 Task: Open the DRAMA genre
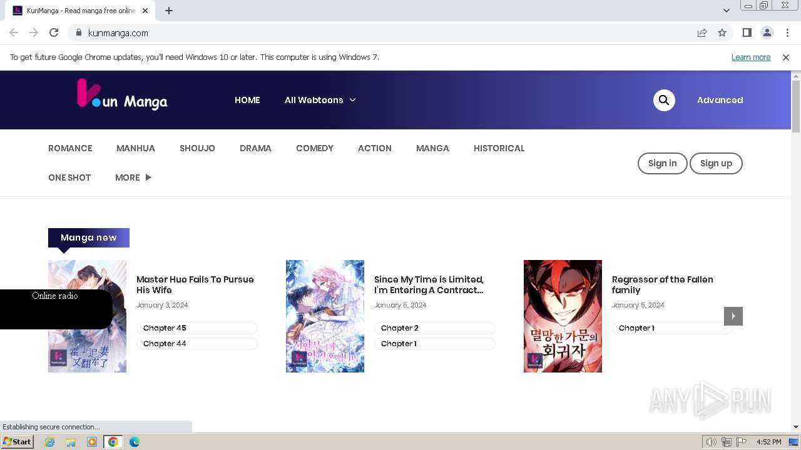pyautogui.click(x=255, y=148)
